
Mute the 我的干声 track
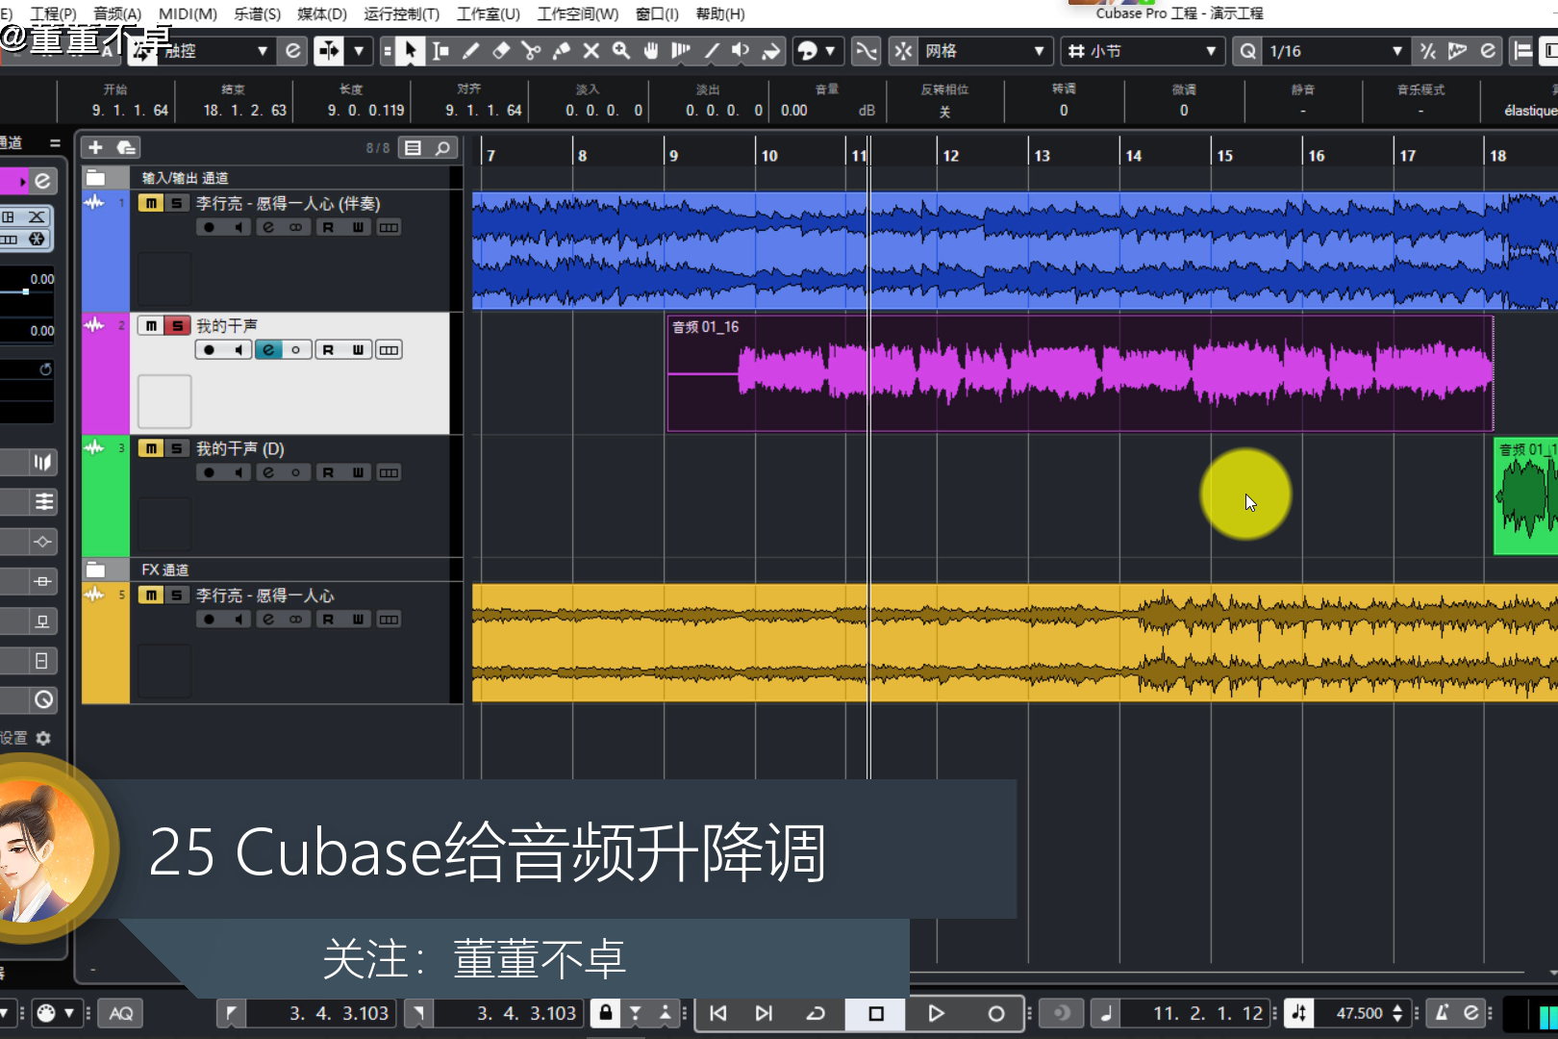[x=151, y=325]
